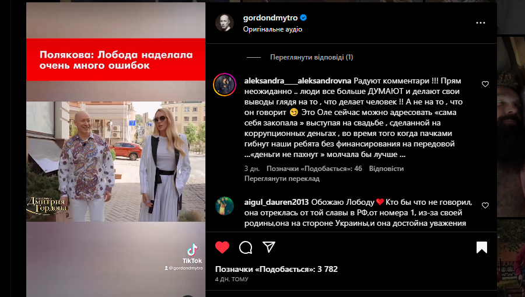Click the TikTok watermark logo on video
525x297 pixels.
click(x=192, y=254)
